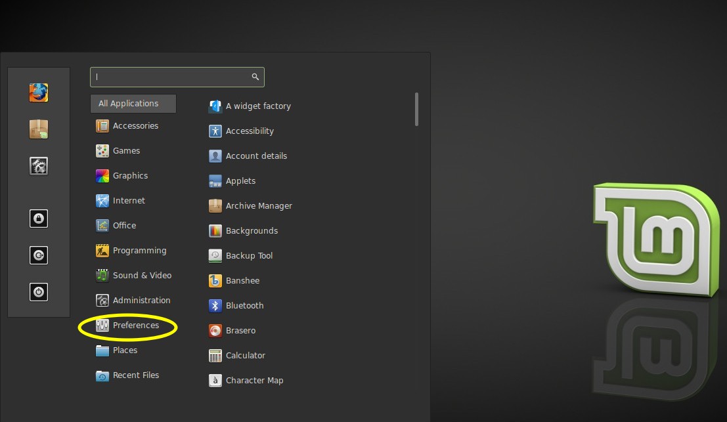
Task: Click the Internet category icon
Action: coord(102,201)
